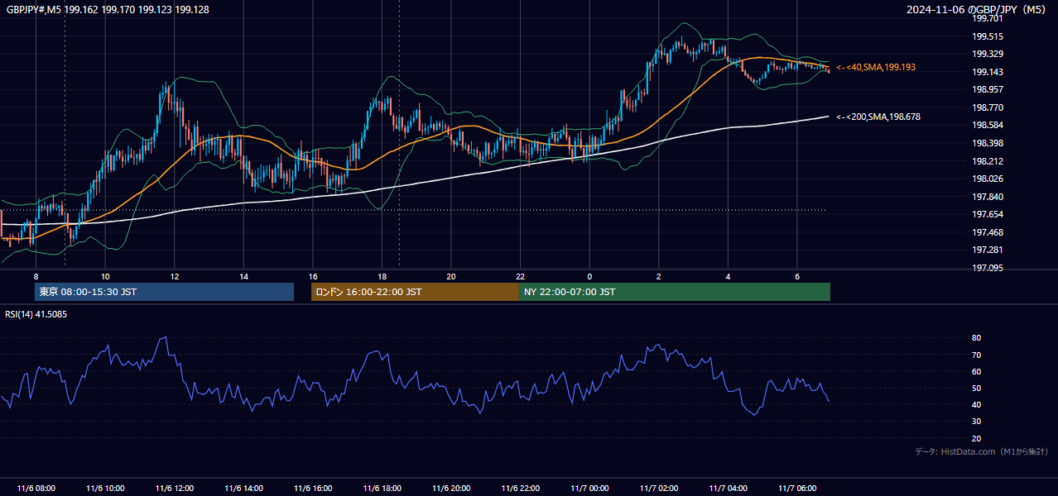Image resolution: width=1058 pixels, height=496 pixels.
Task: Click the データ: HistData.com source credit
Action: (982, 451)
